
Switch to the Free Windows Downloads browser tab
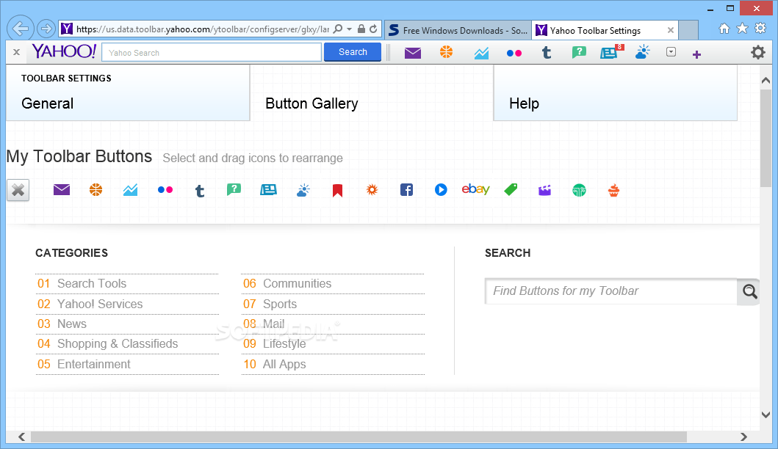(x=458, y=30)
